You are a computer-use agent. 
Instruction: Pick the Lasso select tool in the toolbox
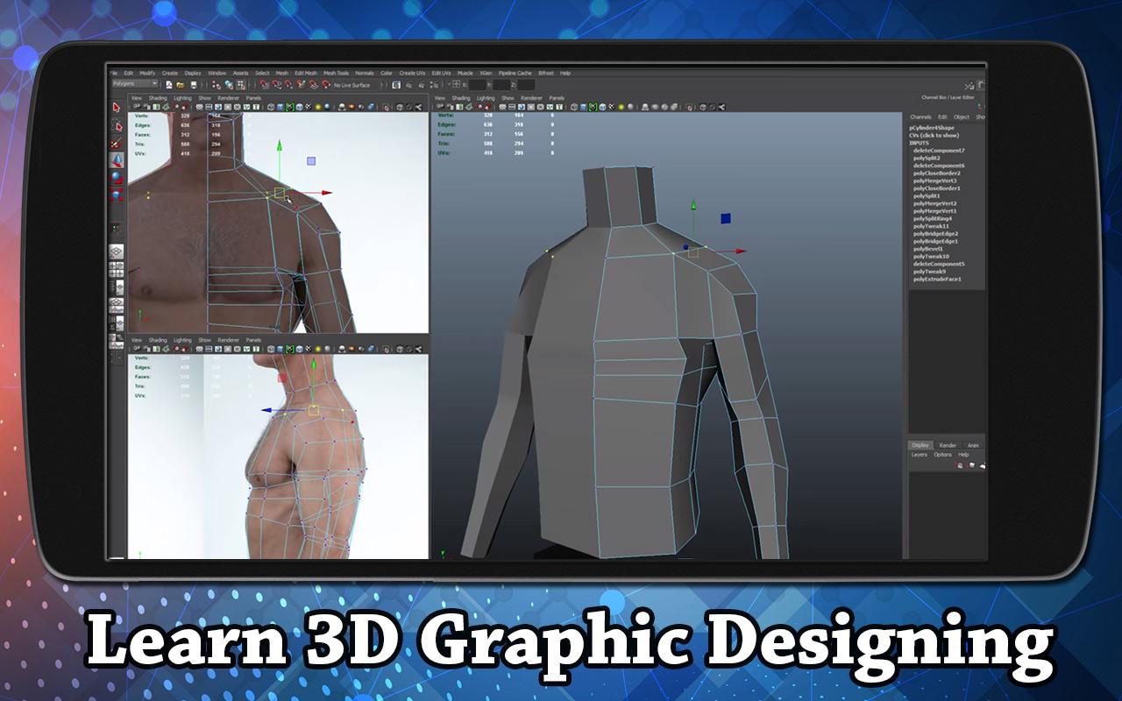pyautogui.click(x=117, y=126)
